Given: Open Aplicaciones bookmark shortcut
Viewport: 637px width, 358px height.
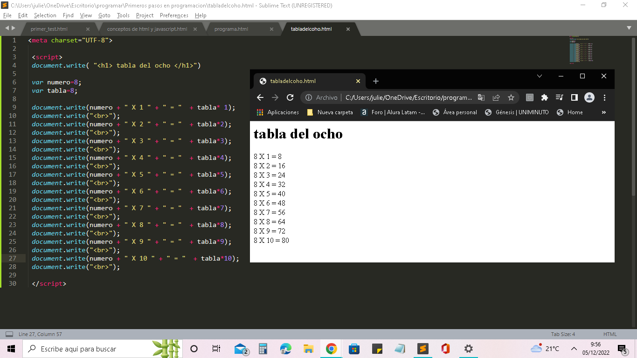Looking at the screenshot, I should 278,112.
